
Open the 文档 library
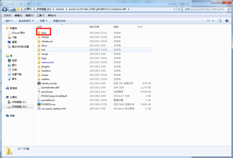click(12, 69)
